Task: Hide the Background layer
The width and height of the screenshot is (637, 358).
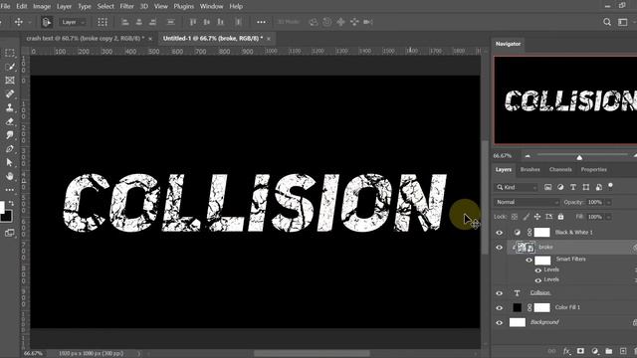Action: click(500, 322)
